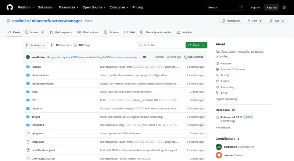Click the claude contributor avatar

(219, 155)
